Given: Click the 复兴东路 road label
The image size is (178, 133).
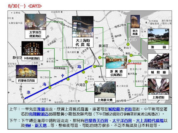Looking at the screenshot, I should coord(132,74).
